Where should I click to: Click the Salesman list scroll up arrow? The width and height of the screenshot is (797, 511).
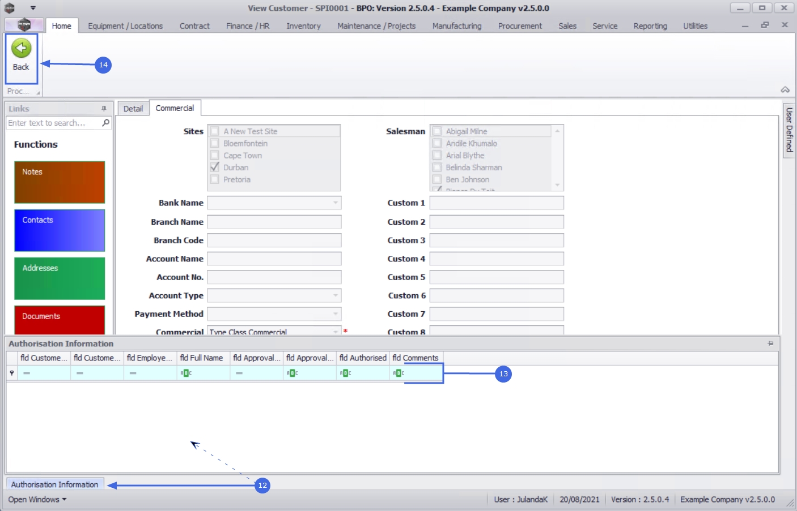click(x=557, y=131)
